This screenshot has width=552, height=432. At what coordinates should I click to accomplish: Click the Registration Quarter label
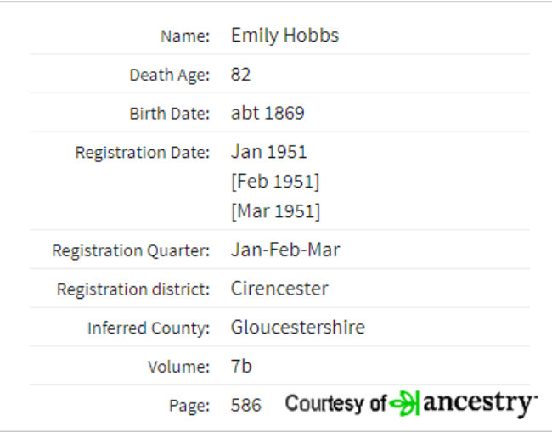pos(131,250)
